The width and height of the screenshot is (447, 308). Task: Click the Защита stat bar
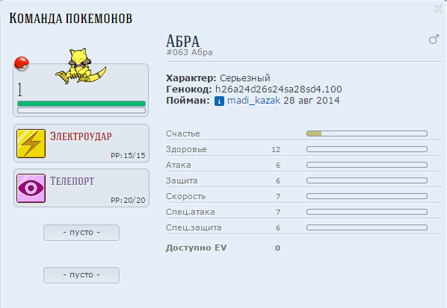[x=367, y=180]
